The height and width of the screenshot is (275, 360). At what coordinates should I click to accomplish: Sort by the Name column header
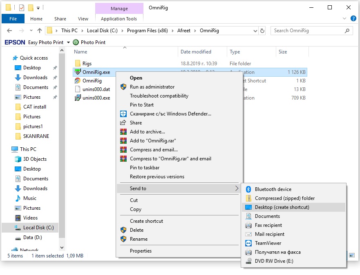coord(80,52)
